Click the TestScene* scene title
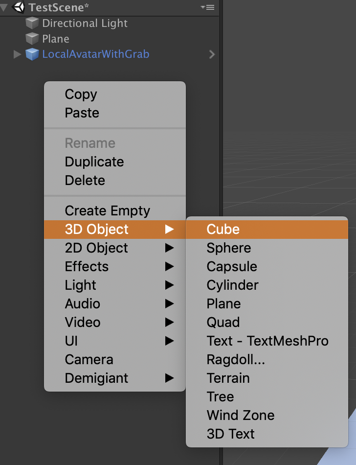 [59, 7]
